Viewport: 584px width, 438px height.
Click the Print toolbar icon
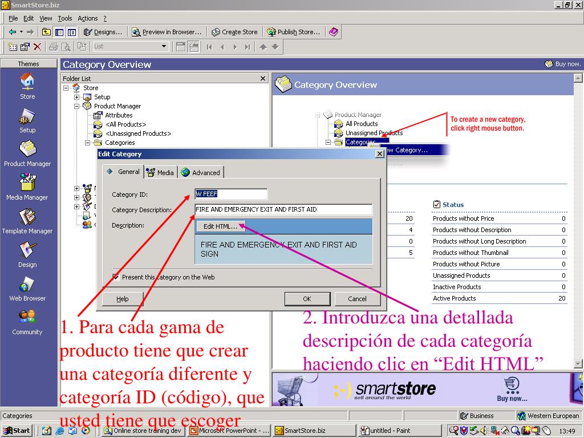click(x=54, y=47)
